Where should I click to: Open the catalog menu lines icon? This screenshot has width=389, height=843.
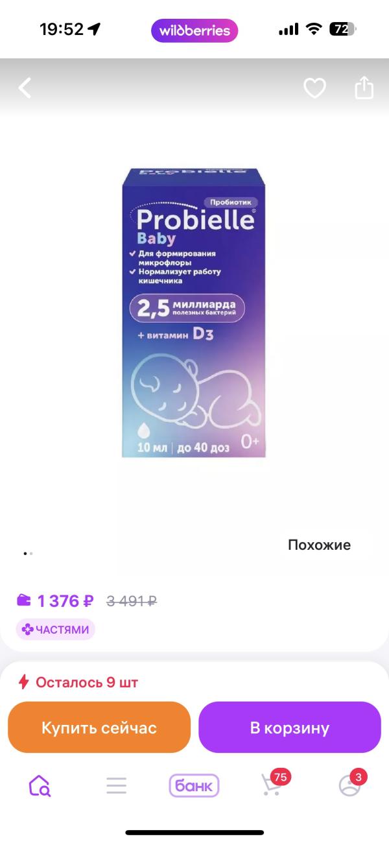[x=117, y=785]
